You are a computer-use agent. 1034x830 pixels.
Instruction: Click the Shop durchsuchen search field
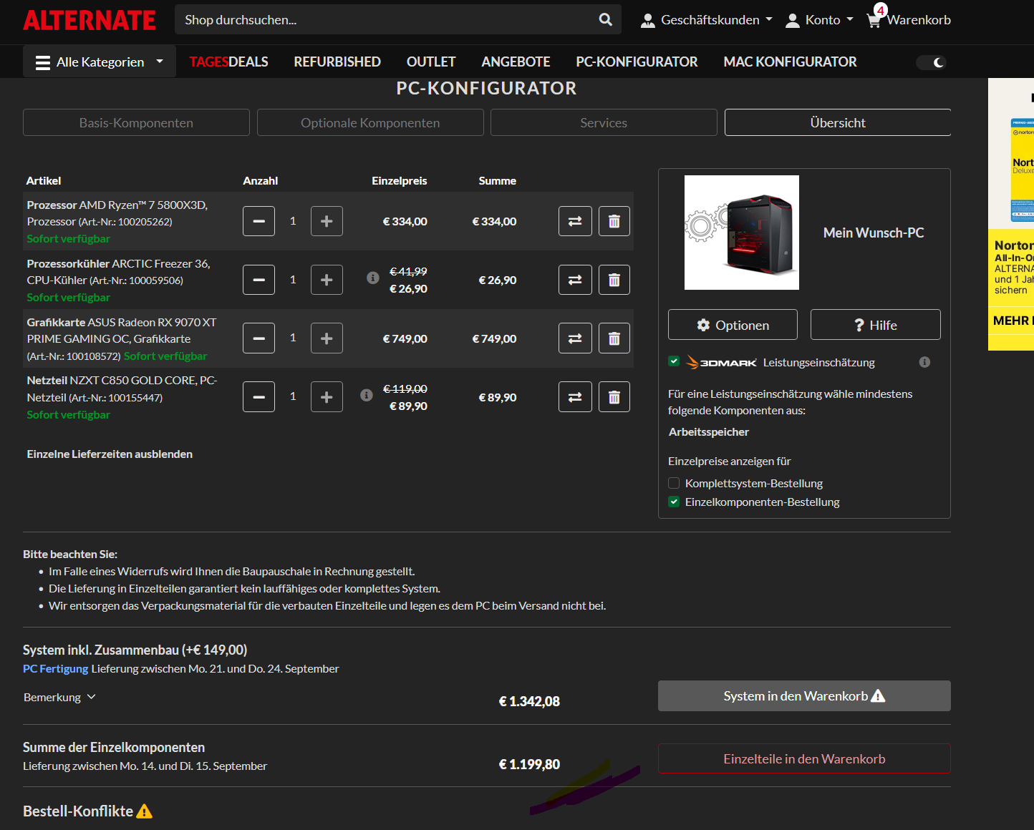(387, 20)
